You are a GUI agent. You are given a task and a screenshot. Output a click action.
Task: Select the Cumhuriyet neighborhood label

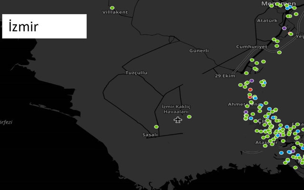coord(252,47)
